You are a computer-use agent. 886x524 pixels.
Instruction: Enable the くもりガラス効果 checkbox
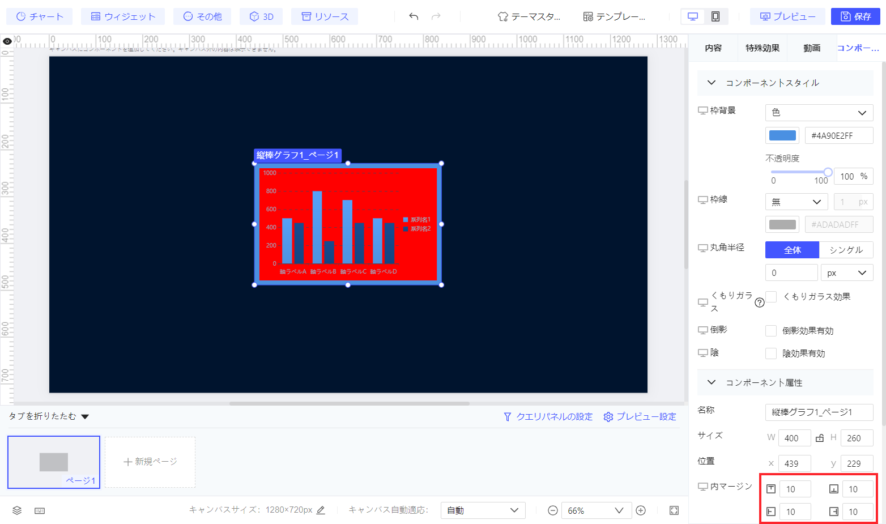pyautogui.click(x=771, y=296)
